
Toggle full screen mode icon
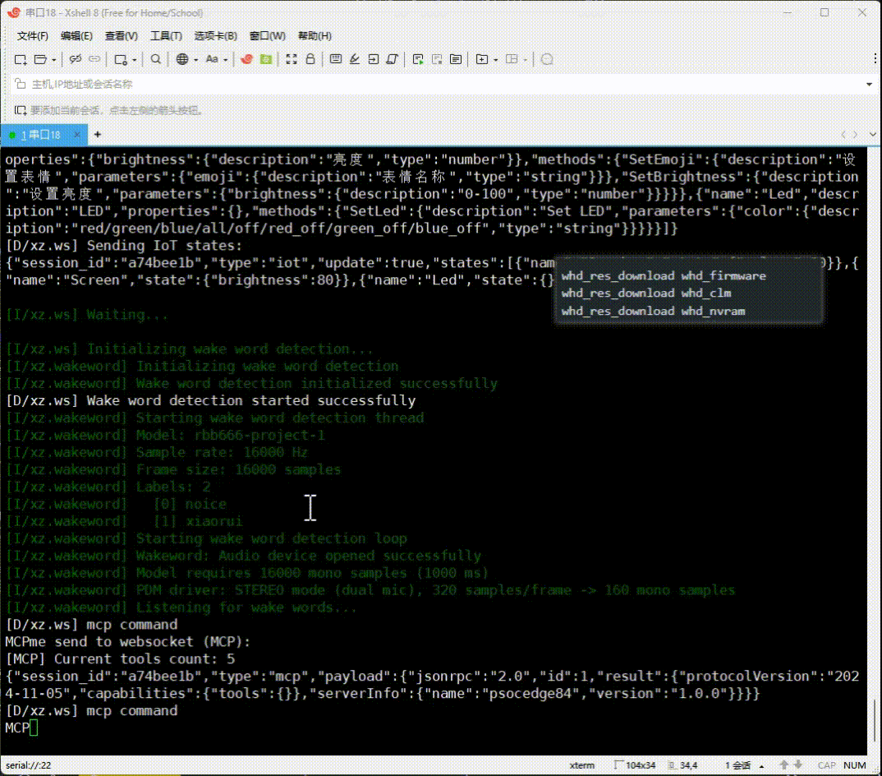click(291, 59)
